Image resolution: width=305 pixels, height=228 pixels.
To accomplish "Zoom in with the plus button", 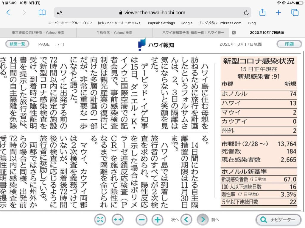I will (158, 220).
